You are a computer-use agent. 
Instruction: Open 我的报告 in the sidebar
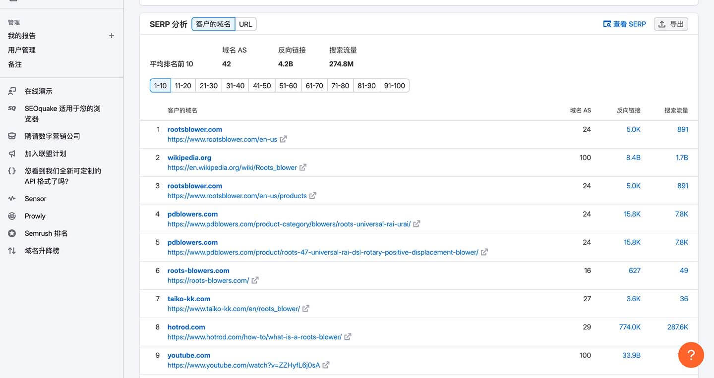coord(22,36)
